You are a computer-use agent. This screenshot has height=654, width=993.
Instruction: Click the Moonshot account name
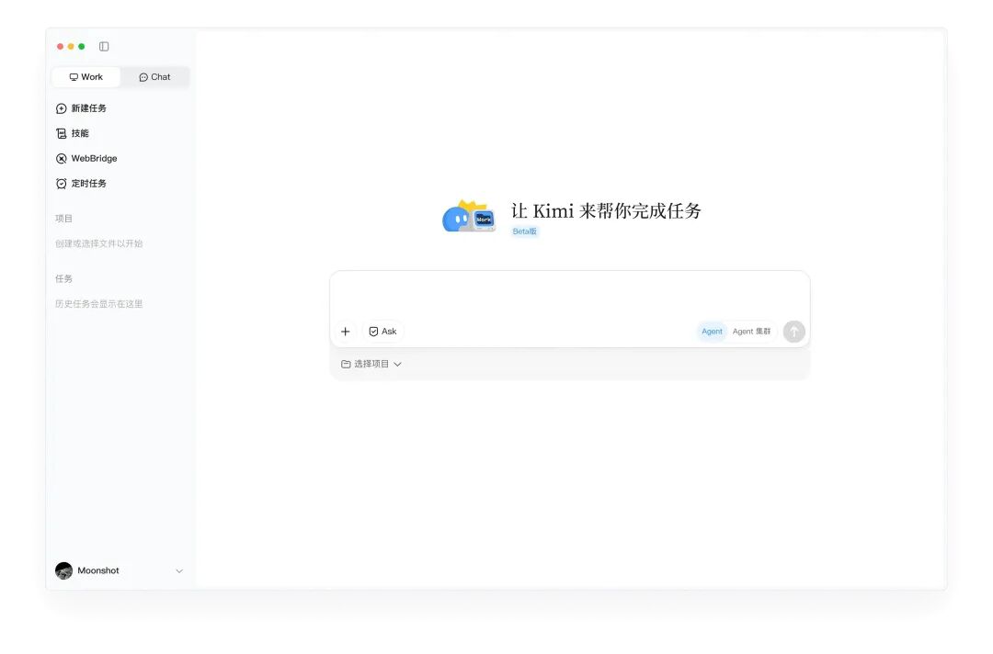(98, 570)
